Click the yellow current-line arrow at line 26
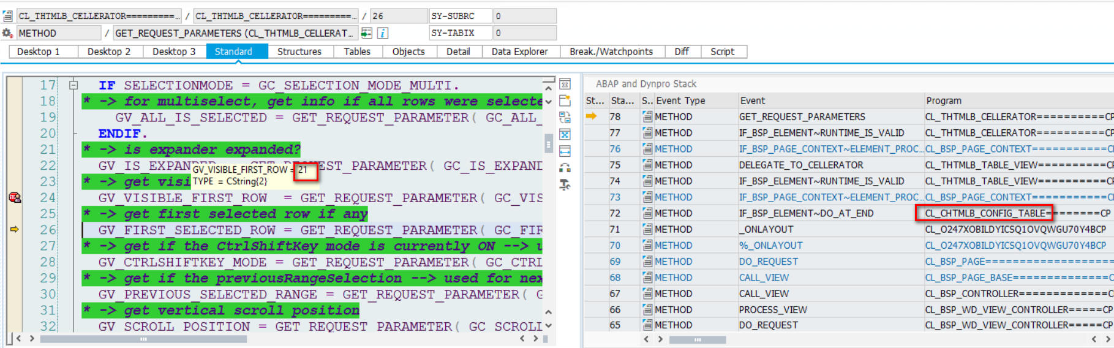Screen dimensions: 1114x348 pos(15,229)
